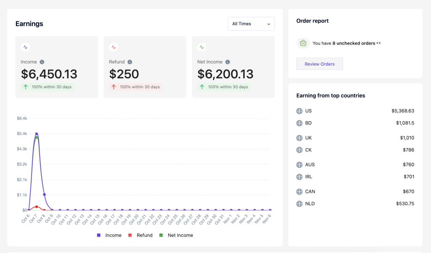Click the globe icon next to US
Screen dimensions: 431x253
299,111
